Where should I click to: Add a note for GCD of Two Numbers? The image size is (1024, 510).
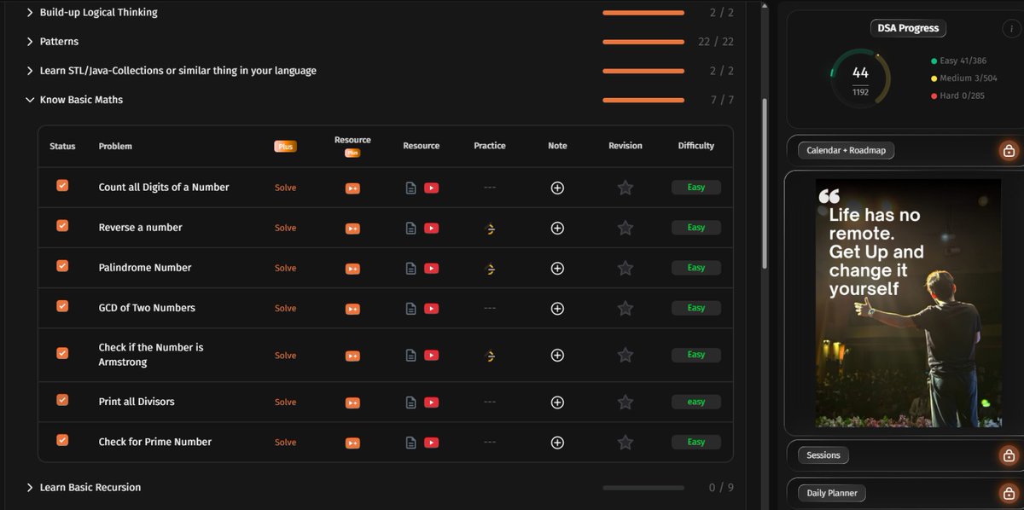click(557, 308)
